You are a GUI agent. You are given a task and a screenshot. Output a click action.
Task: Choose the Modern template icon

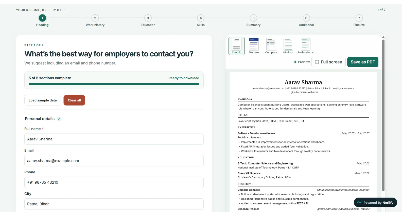pyautogui.click(x=254, y=46)
